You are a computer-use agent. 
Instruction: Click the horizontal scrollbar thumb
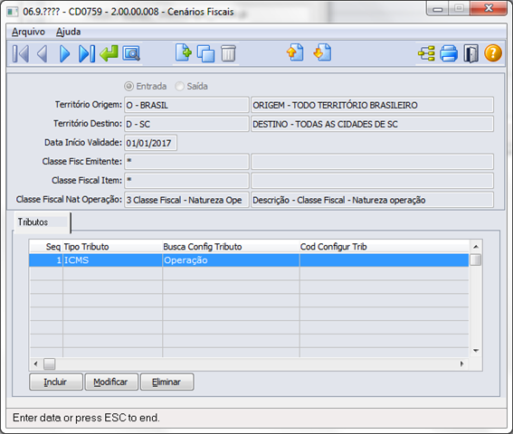pyautogui.click(x=50, y=363)
